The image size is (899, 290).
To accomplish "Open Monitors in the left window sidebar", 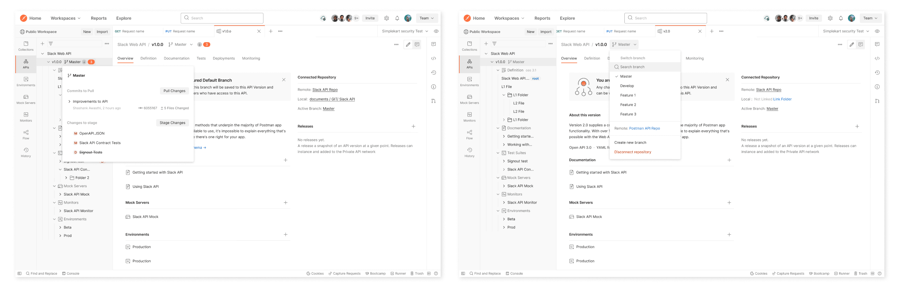I will point(26,117).
